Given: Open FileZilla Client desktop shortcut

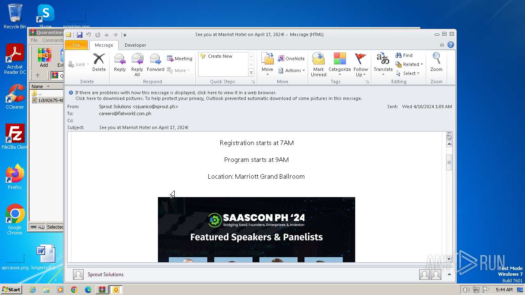Looking at the screenshot, I should tap(15, 137).
